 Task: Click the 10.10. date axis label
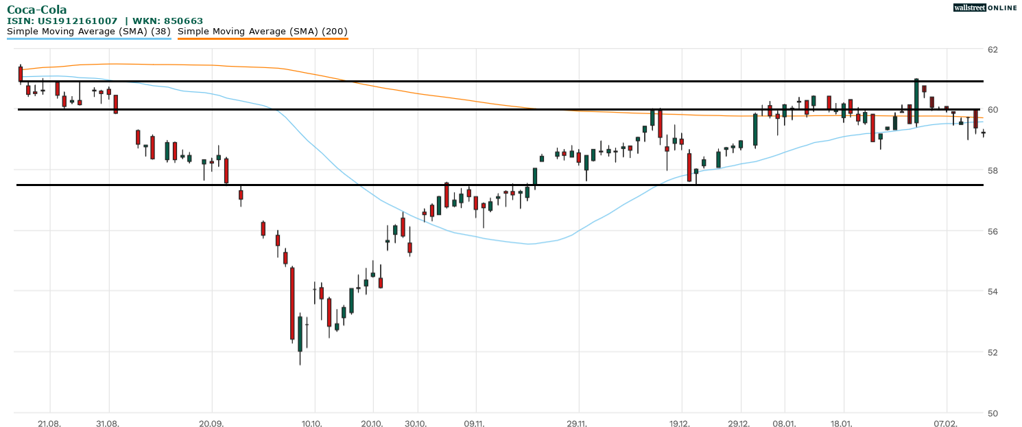(x=313, y=424)
